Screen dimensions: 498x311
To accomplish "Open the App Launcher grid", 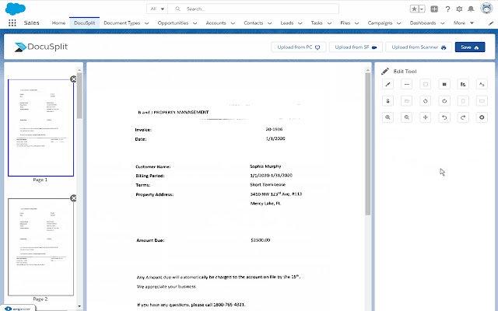I will tap(12, 23).
